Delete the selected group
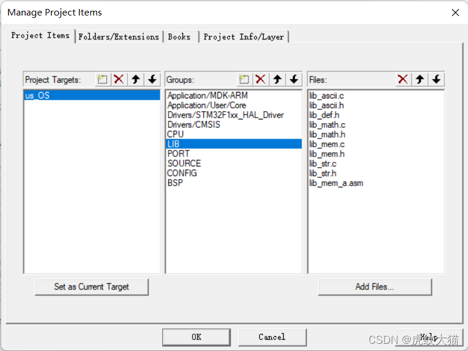This screenshot has width=468, height=351. point(261,79)
